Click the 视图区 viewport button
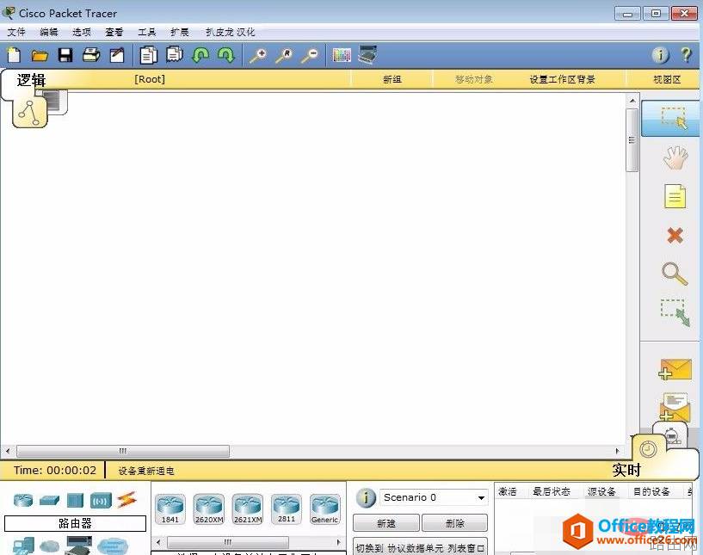The width and height of the screenshot is (703, 555). coord(667,79)
